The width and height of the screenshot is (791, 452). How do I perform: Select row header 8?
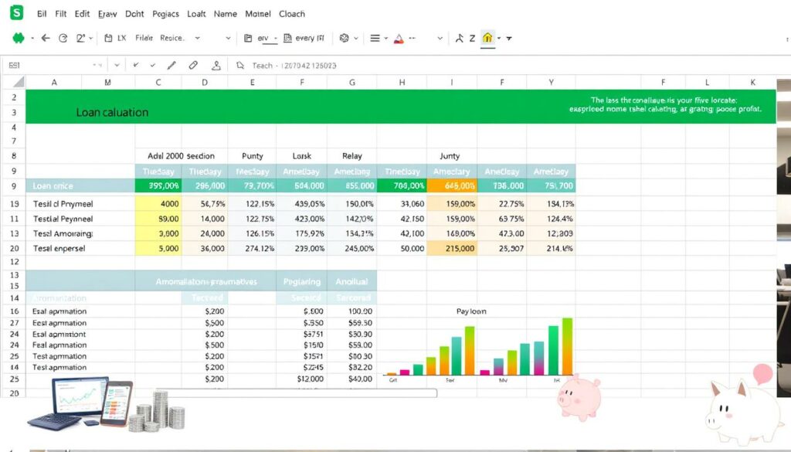(14, 156)
